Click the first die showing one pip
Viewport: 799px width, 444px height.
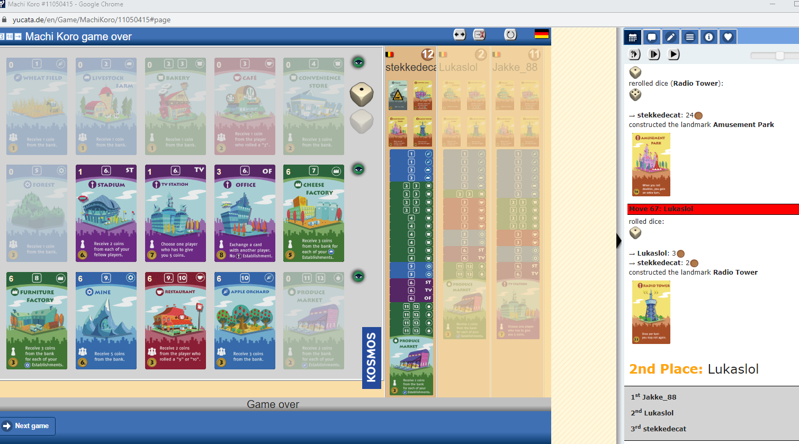pos(362,94)
